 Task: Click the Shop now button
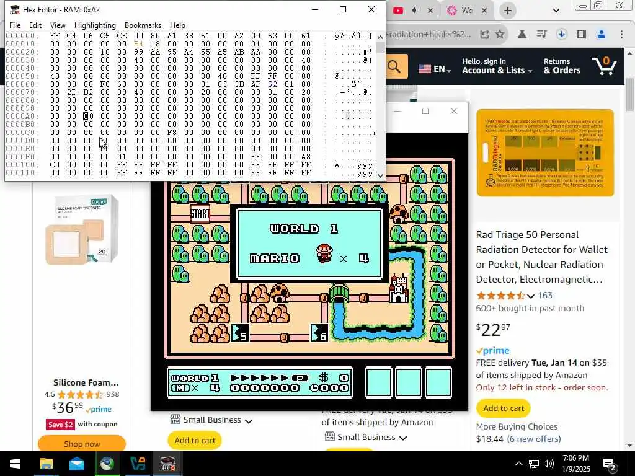pyautogui.click(x=82, y=444)
